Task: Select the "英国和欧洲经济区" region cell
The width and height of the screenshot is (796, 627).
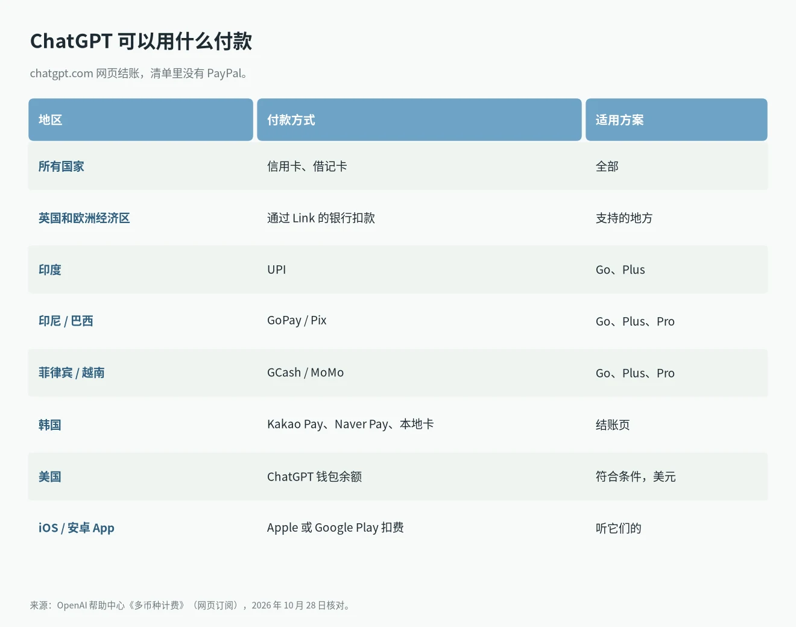Action: click(x=84, y=218)
